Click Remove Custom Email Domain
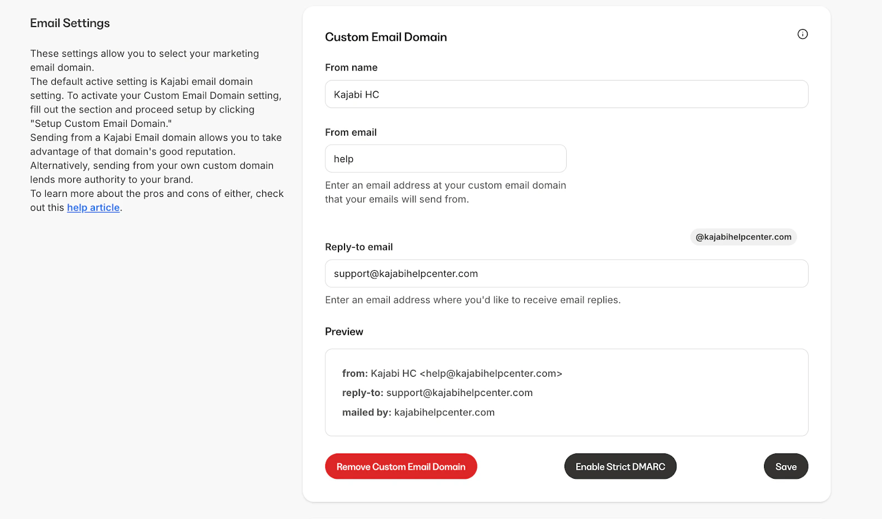The width and height of the screenshot is (882, 519). point(401,466)
